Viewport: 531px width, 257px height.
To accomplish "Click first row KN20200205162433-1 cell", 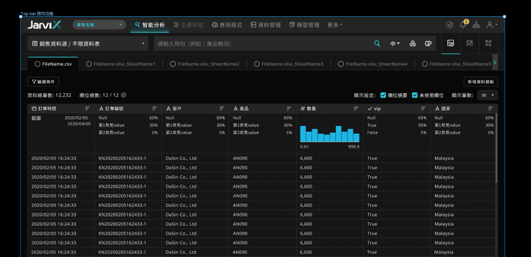I will (x=122, y=158).
